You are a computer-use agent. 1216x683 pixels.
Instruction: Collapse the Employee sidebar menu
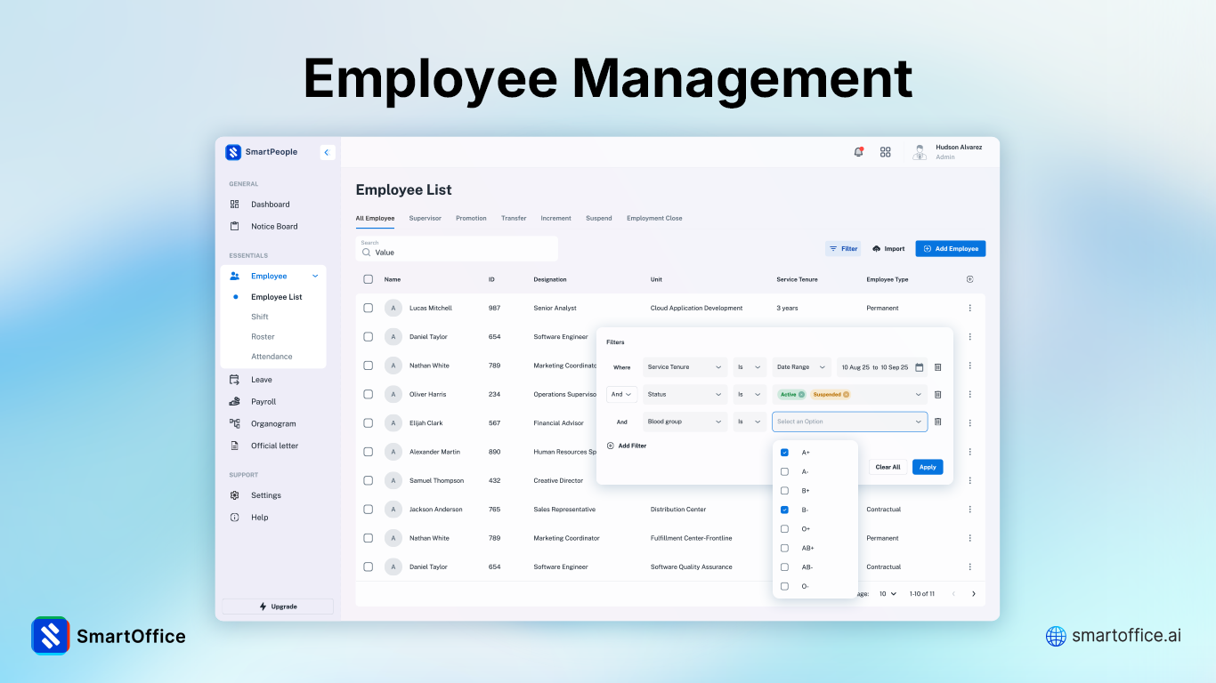(x=314, y=276)
